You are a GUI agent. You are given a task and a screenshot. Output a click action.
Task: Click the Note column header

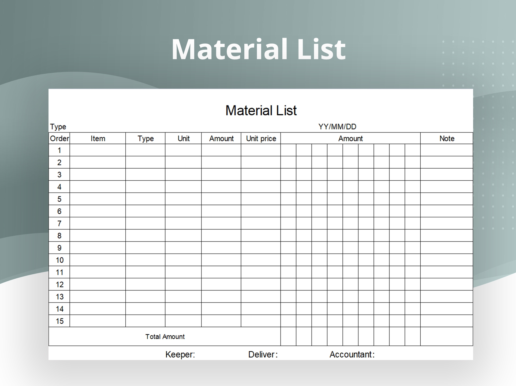(447, 138)
